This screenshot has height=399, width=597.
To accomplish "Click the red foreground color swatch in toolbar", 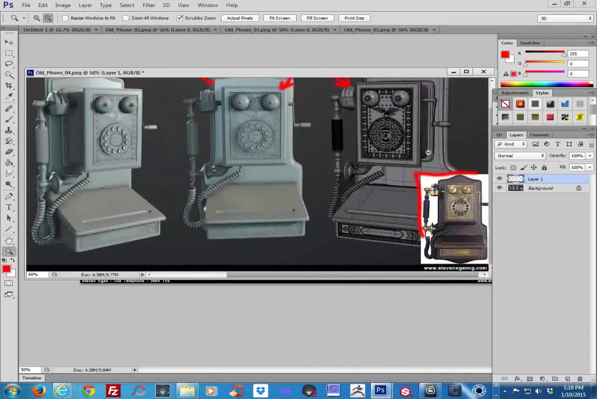I will 6,269.
